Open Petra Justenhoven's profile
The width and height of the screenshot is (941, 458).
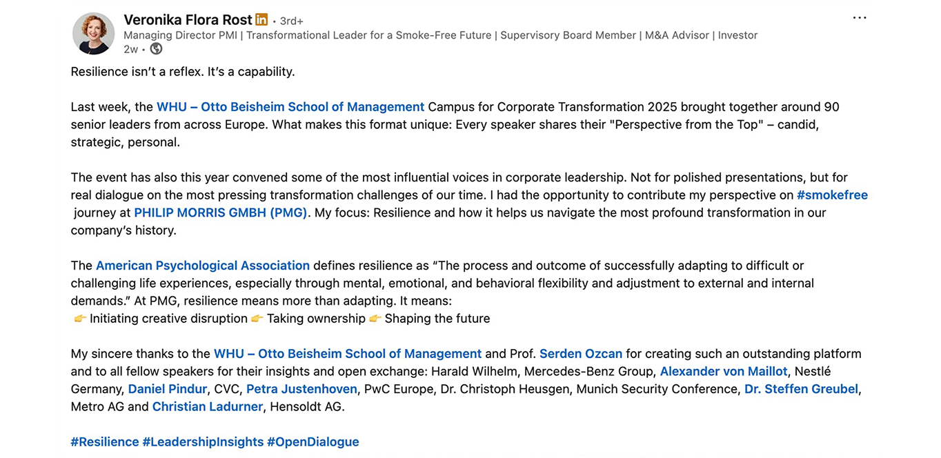coord(301,389)
